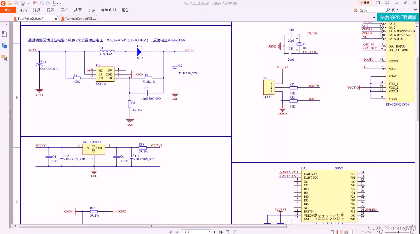
Task: Open the comments panel icon
Action: pyautogui.click(x=4, y=58)
